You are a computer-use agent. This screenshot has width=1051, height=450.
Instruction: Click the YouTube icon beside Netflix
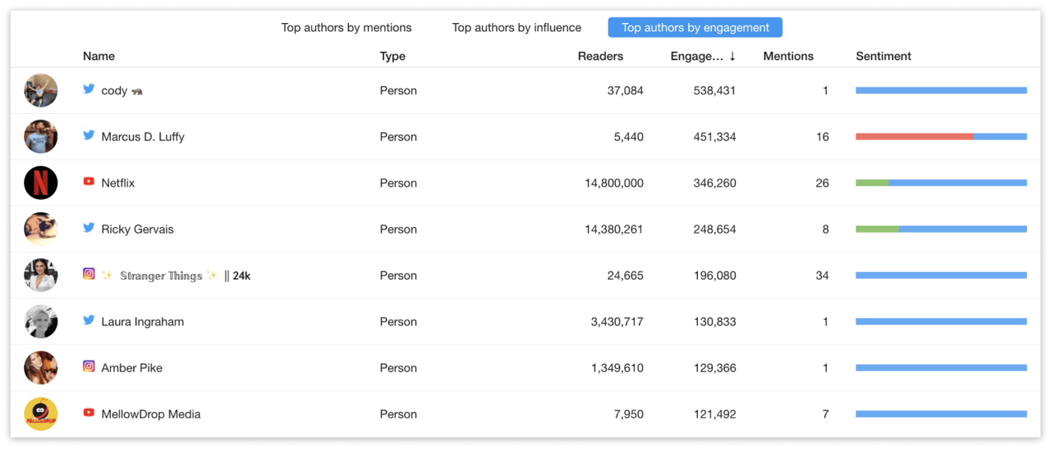tap(89, 182)
